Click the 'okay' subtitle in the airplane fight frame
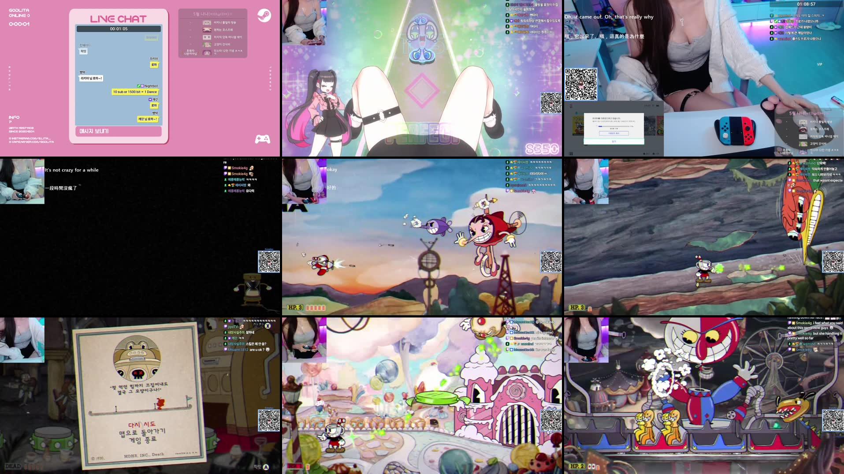Viewport: 844px width, 474px height. pos(332,169)
